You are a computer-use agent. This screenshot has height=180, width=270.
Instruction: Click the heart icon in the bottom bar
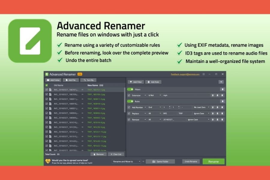coord(48,161)
